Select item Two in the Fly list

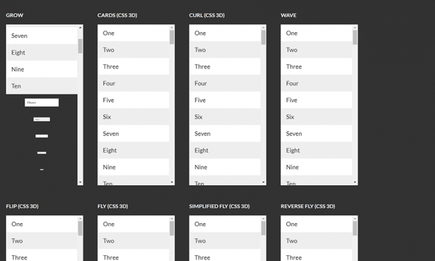(x=133, y=240)
